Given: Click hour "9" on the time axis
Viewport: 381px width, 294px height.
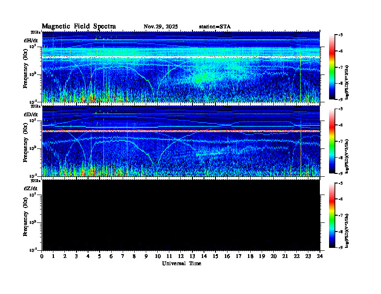Looking at the screenshot, I should 146,257.
